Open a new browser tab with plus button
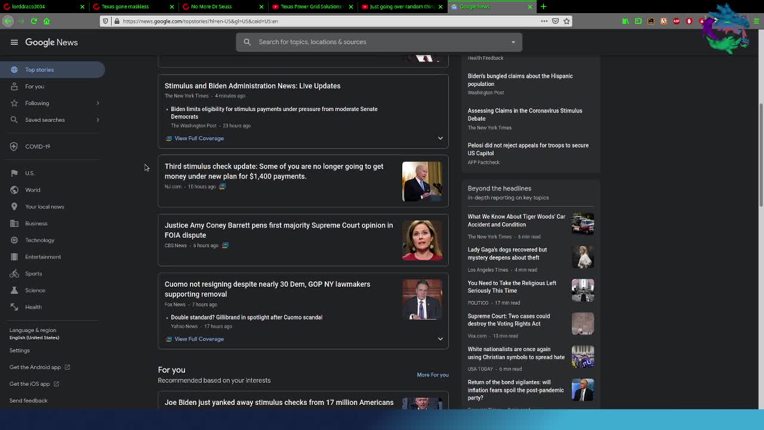 543,7
